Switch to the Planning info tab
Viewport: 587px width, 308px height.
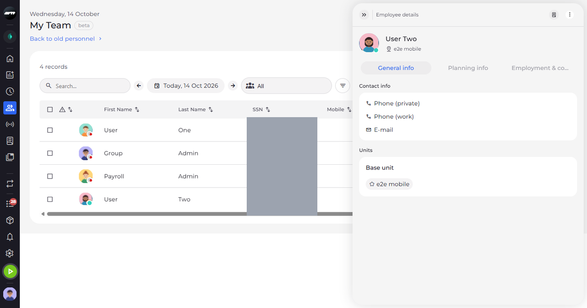(468, 68)
